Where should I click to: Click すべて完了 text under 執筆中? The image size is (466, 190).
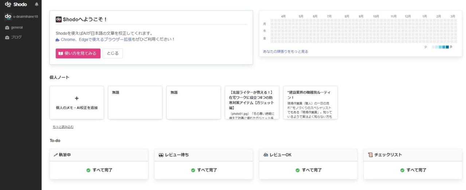click(103, 170)
